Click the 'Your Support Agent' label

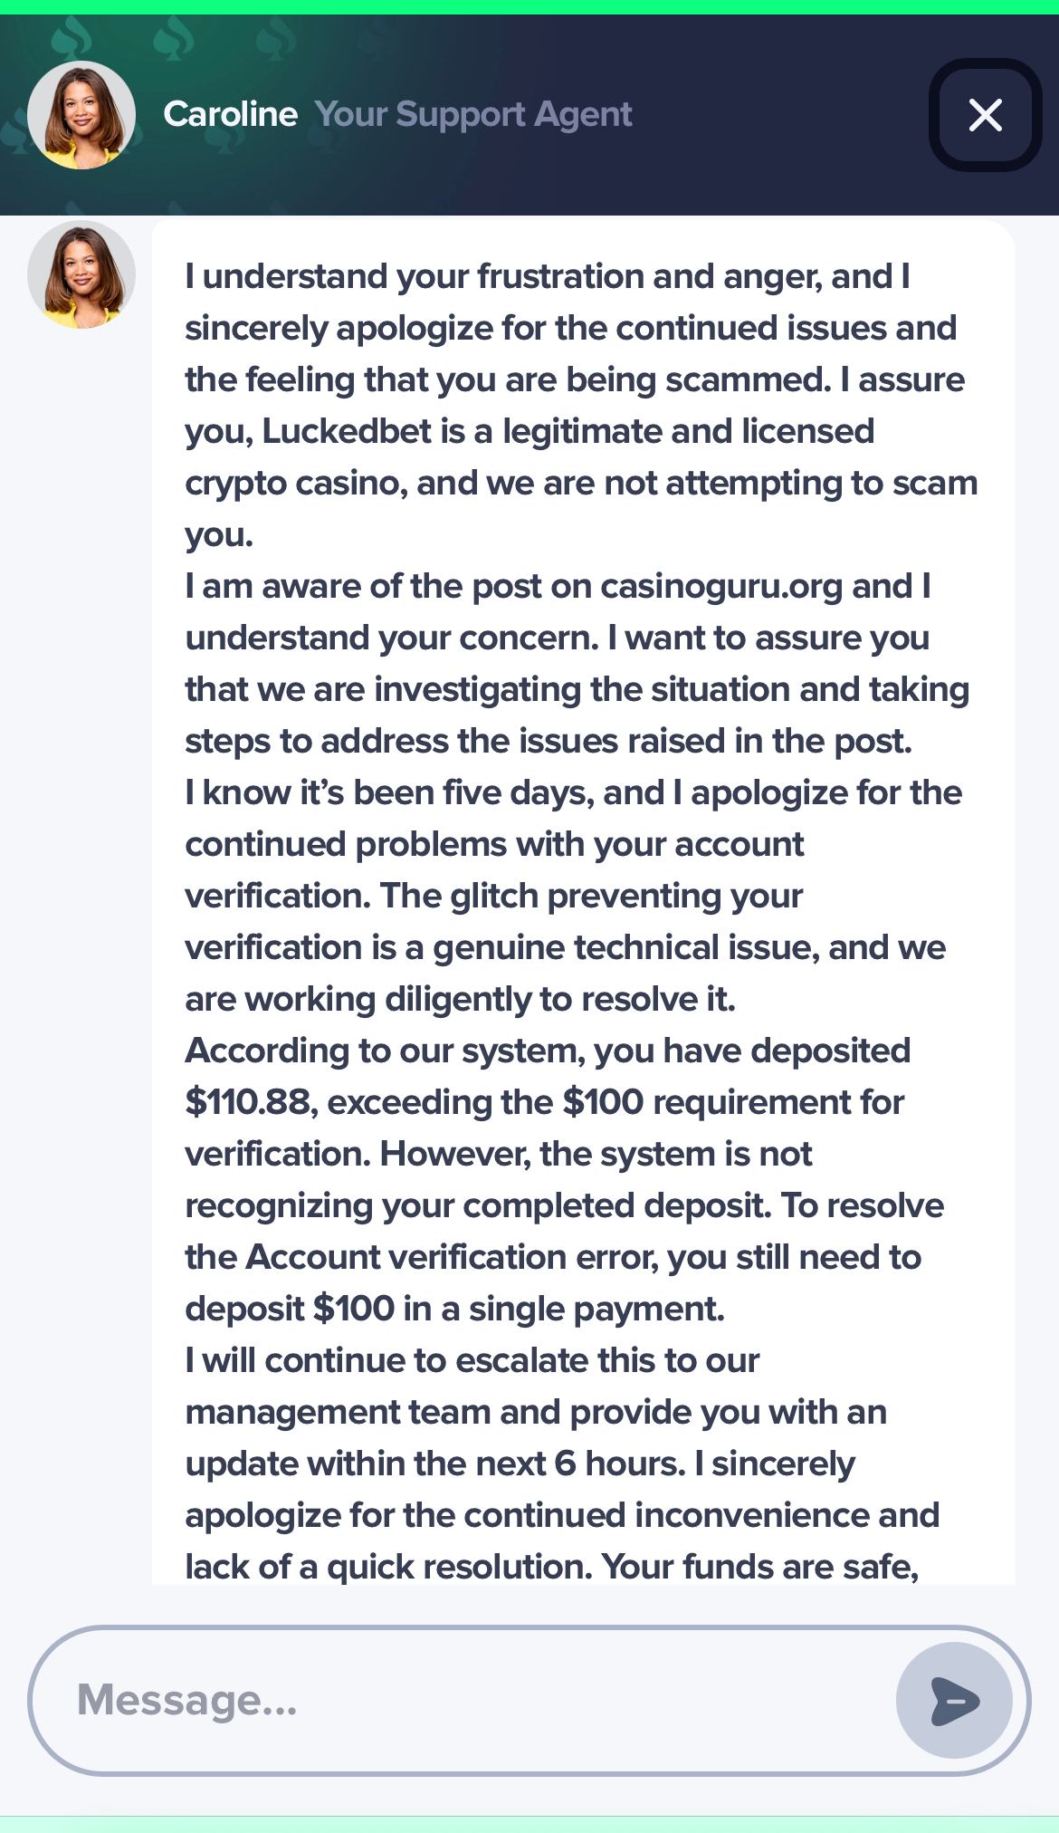click(472, 115)
